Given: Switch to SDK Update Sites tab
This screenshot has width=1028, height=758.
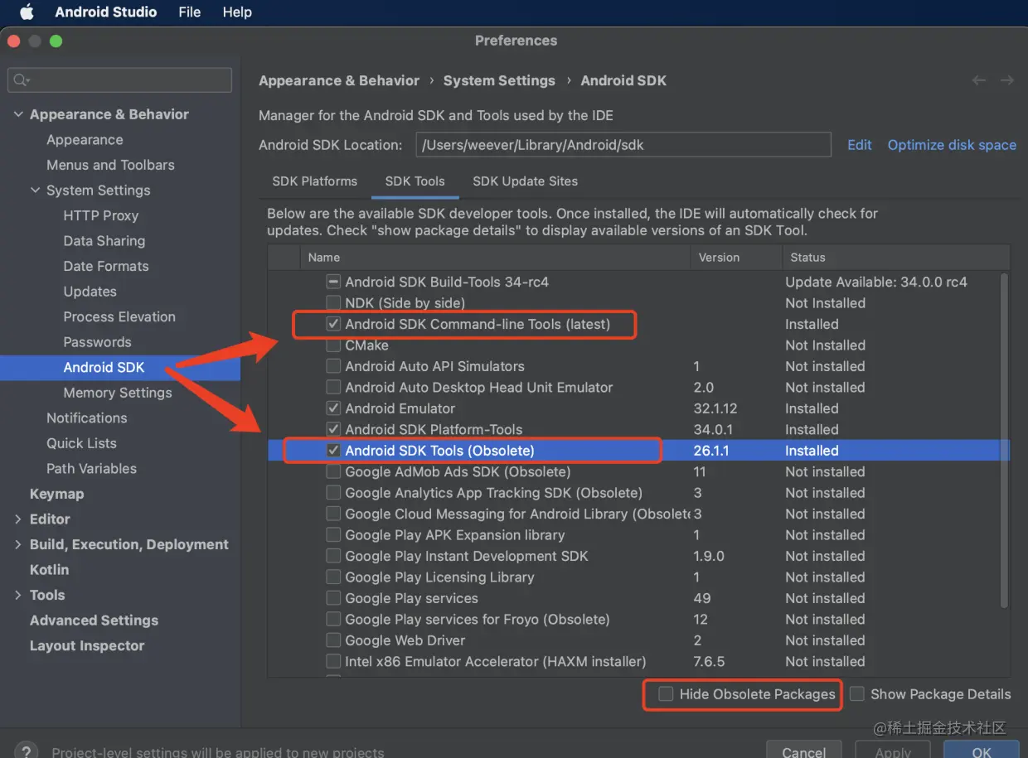Looking at the screenshot, I should [525, 181].
